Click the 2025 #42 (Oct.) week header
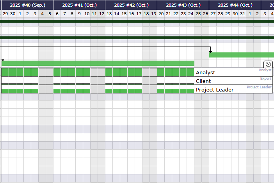This screenshot has height=183, width=274. pos(131,5)
